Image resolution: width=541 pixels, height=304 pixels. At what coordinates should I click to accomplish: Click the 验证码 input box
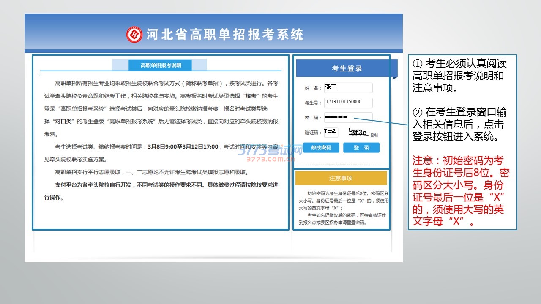pos(331,132)
